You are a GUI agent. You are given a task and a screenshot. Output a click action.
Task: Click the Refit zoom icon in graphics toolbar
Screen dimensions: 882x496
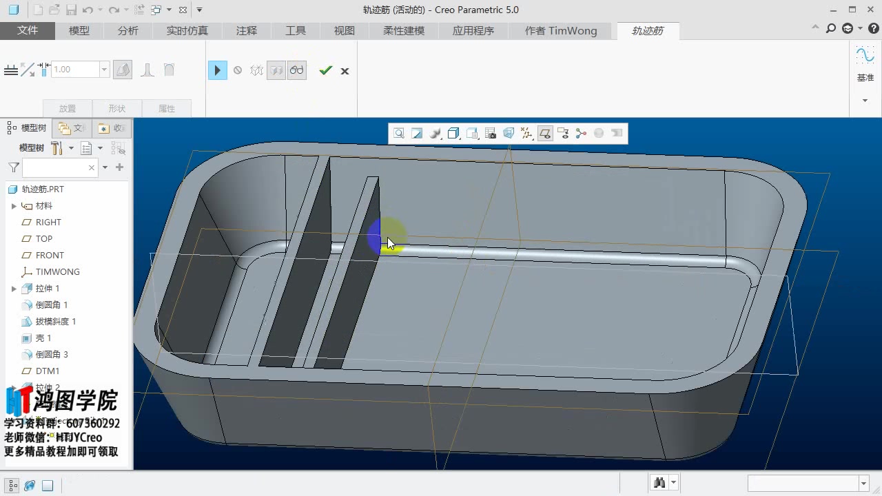point(399,134)
